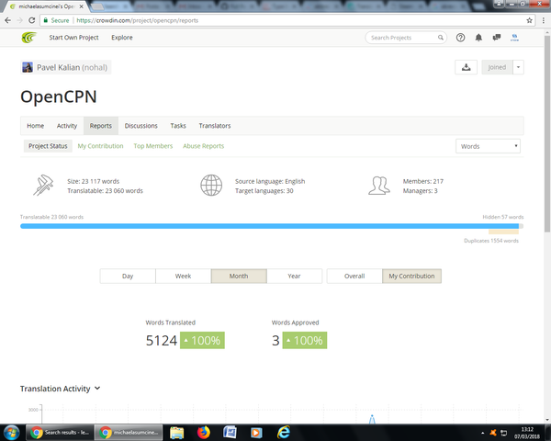The image size is (551, 441).
Task: Open the Translators project tab
Action: [x=215, y=126]
